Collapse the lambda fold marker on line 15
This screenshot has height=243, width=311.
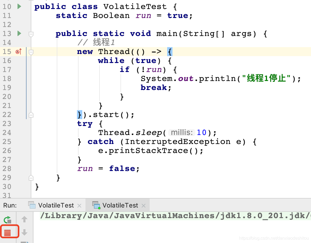(x=31, y=52)
